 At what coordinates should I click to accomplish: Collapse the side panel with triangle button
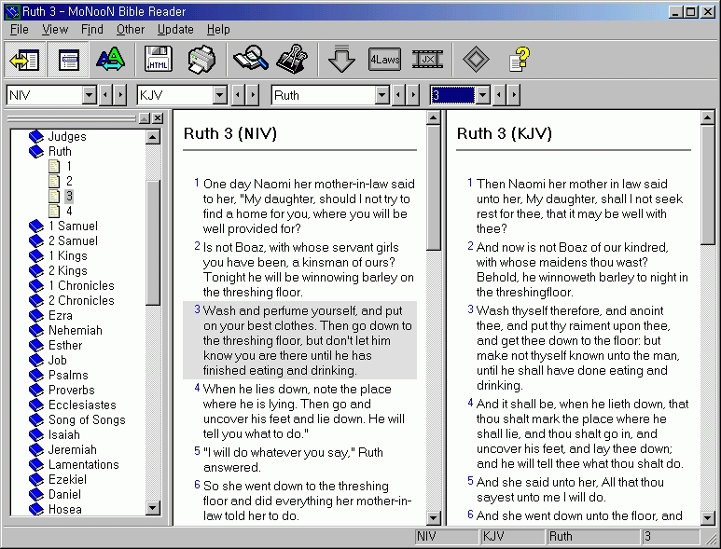pyautogui.click(x=145, y=118)
